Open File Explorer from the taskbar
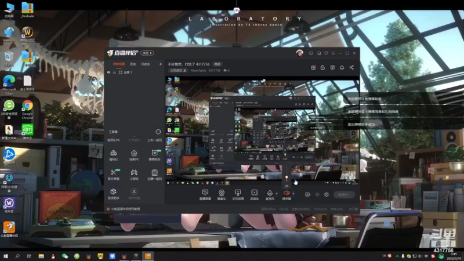The height and width of the screenshot is (261, 464). pos(41,256)
